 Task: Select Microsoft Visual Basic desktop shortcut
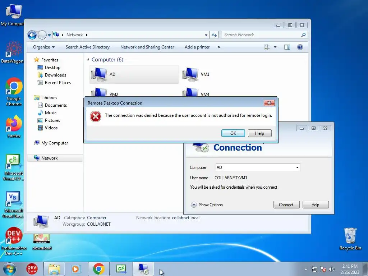[13, 205]
